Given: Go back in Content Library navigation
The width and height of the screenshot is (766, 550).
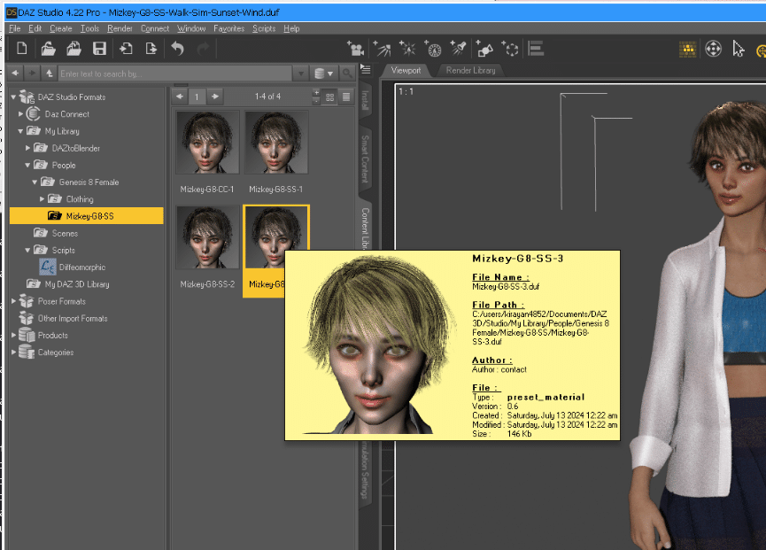Looking at the screenshot, I should [16, 74].
